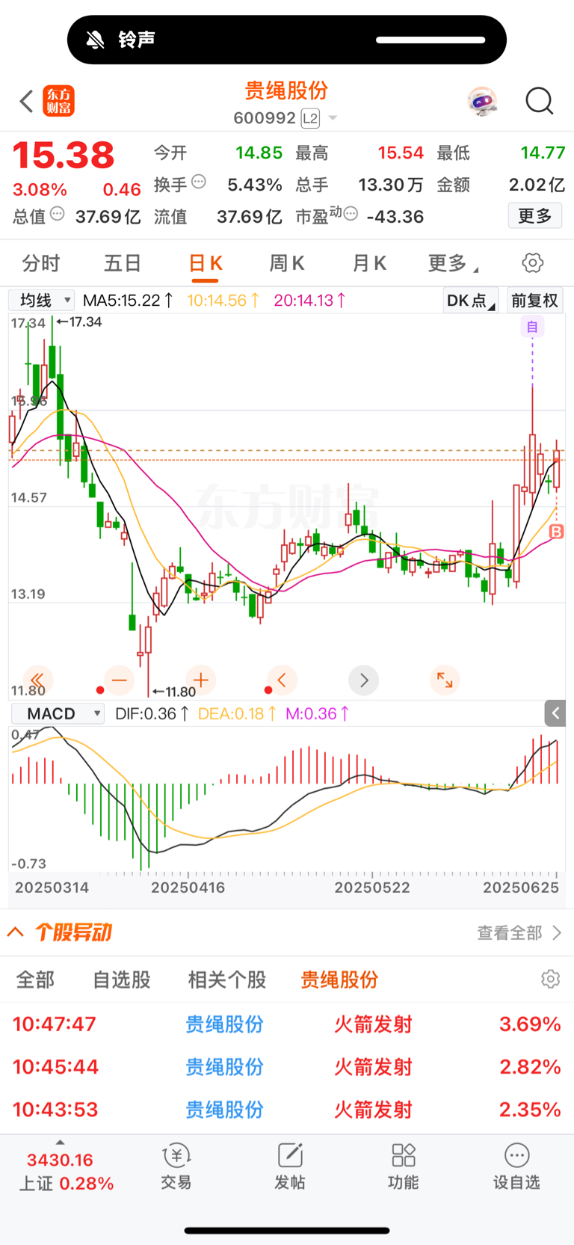This screenshot has width=574, height=1245.
Task: Switch to 月K chart tab
Action: (369, 263)
